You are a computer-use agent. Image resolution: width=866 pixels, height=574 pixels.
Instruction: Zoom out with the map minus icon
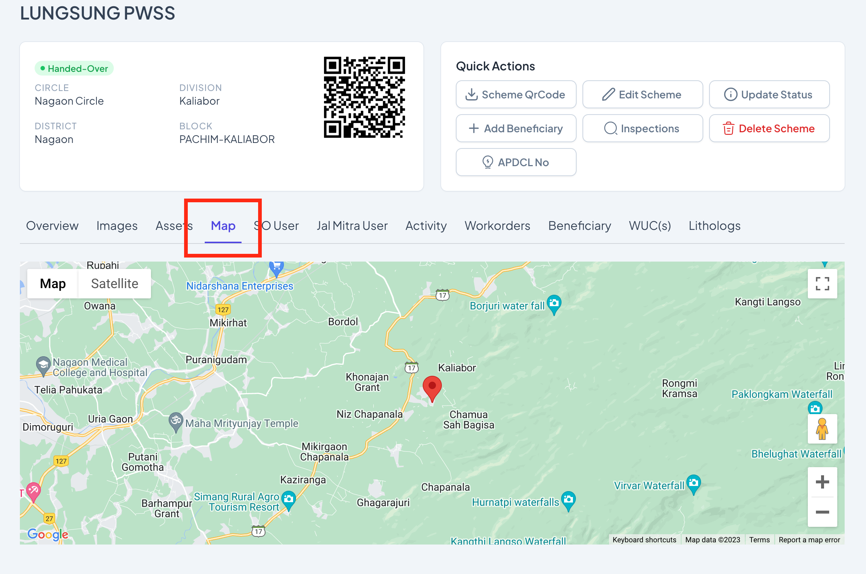822,512
